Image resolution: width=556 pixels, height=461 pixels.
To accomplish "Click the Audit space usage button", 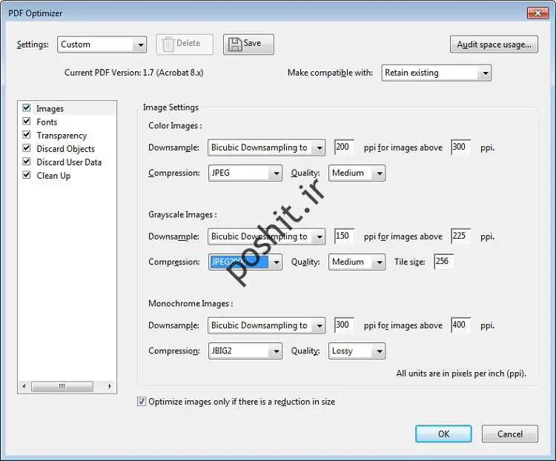I will point(493,44).
